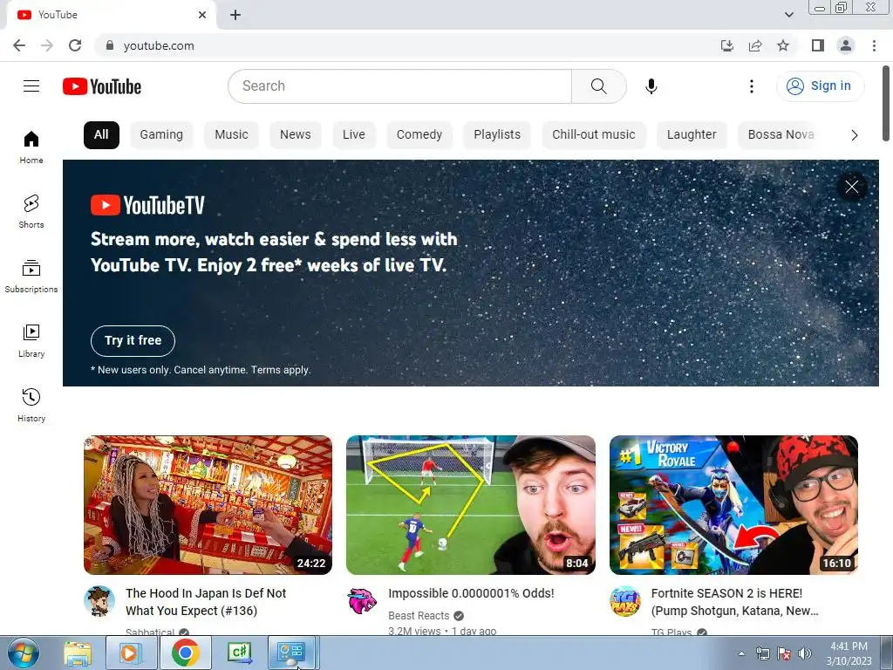Select the News filter chip
The width and height of the screenshot is (893, 670).
[295, 135]
